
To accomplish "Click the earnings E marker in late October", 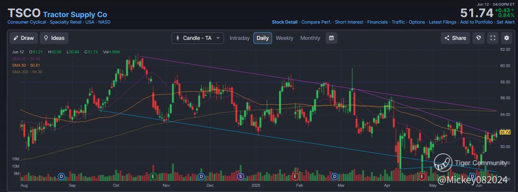I will tap(153, 177).
